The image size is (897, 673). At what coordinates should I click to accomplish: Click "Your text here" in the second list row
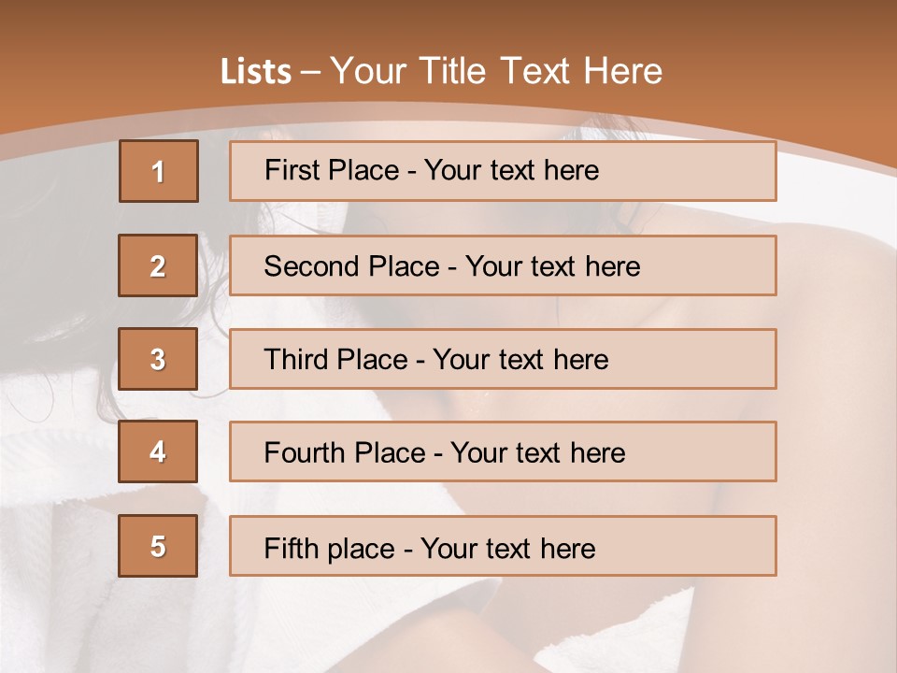click(x=552, y=266)
